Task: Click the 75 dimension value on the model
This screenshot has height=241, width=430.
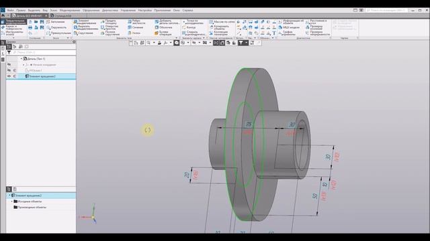Action: point(249,125)
